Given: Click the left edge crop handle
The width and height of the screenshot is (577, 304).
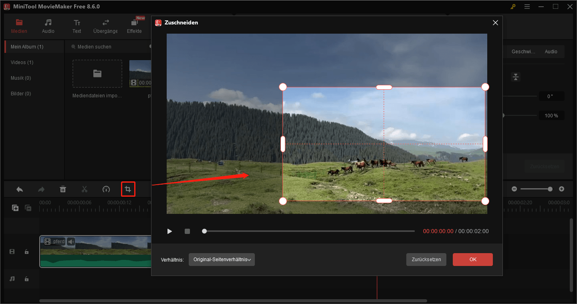Looking at the screenshot, I should [283, 144].
